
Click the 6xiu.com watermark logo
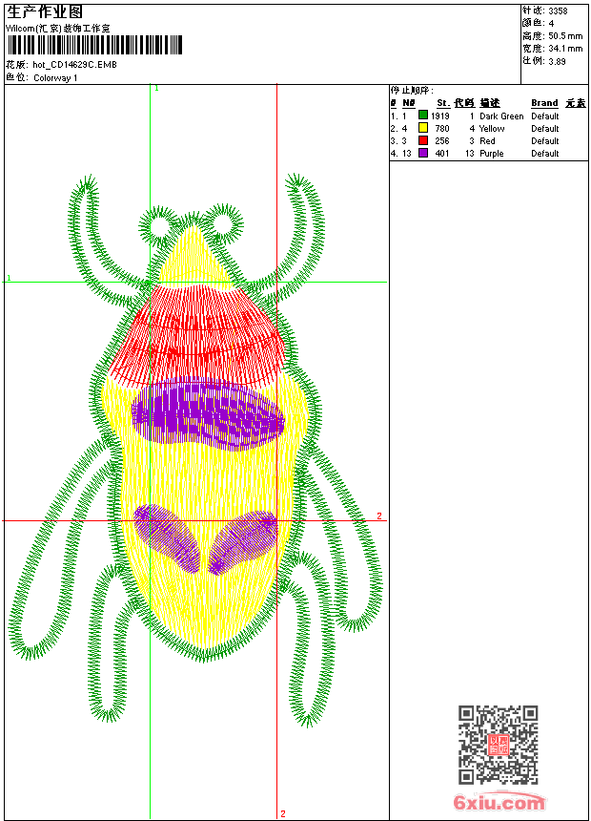(x=499, y=803)
